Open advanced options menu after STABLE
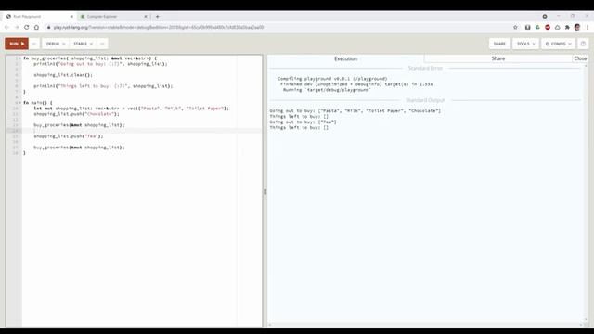This screenshot has height=334, width=594. [x=102, y=44]
